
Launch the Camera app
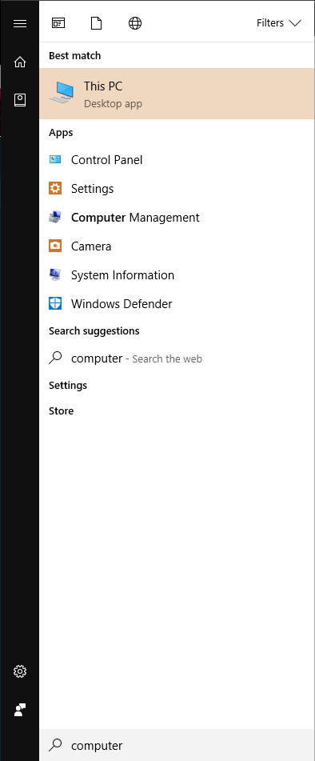pyautogui.click(x=177, y=246)
